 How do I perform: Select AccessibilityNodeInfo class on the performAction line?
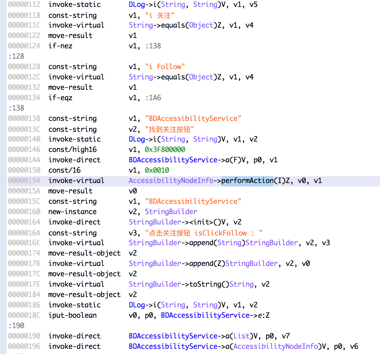click(171, 181)
